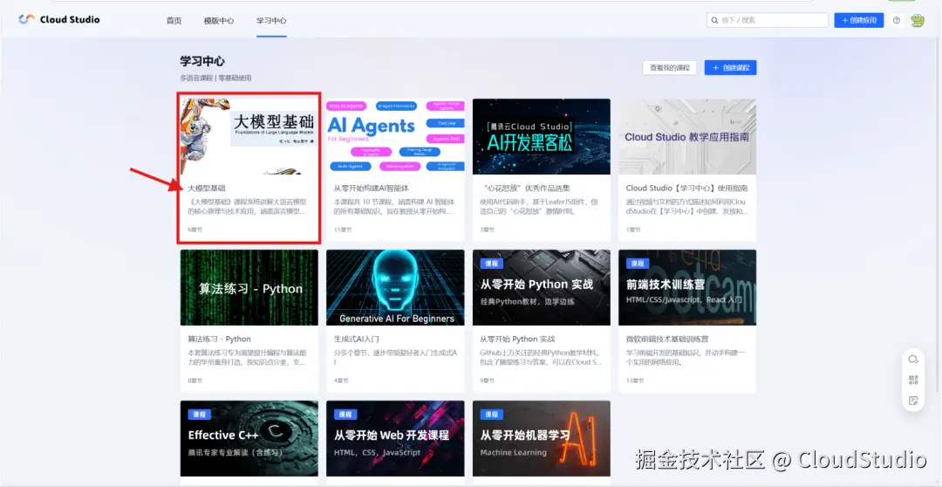
Task: Open 从零开始 Web 开发课程 cover image
Action: [395, 438]
